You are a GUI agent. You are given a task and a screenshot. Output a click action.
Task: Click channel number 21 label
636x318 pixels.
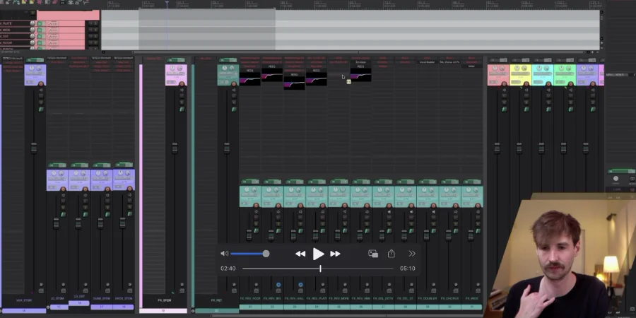(x=250, y=307)
